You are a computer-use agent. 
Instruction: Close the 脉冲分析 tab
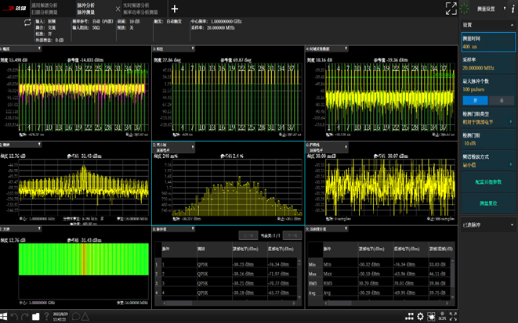pyautogui.click(x=118, y=9)
